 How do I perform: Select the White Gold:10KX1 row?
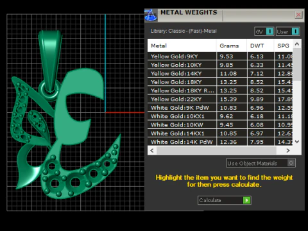[x=220, y=116]
